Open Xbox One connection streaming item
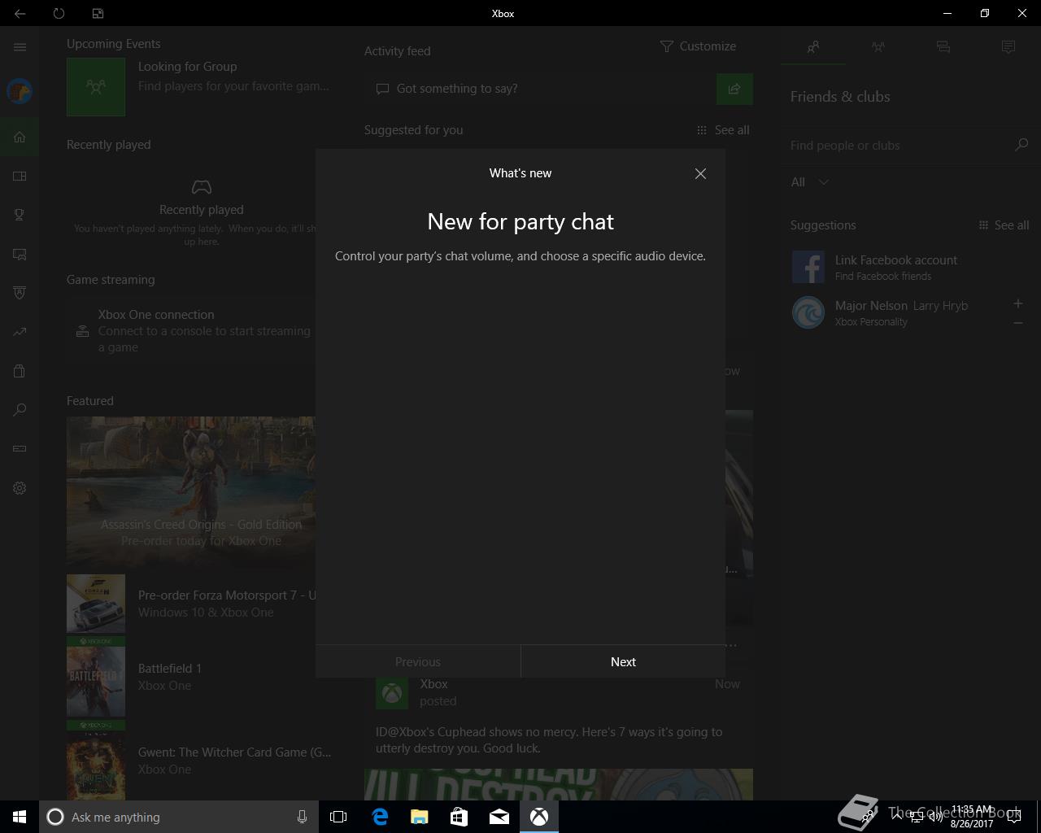This screenshot has height=833, width=1041. [x=191, y=330]
